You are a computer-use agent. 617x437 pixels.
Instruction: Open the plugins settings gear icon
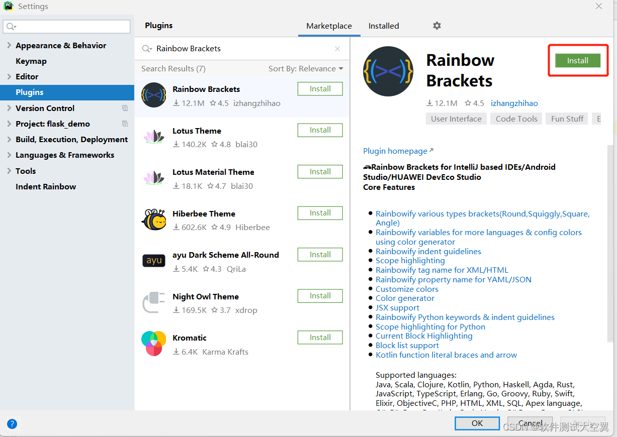pos(437,26)
